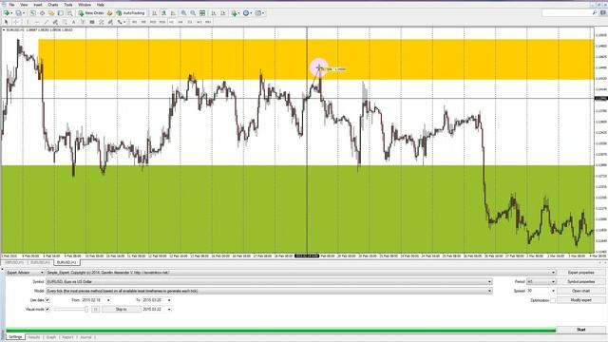Open the Insert menu

(x=38, y=5)
